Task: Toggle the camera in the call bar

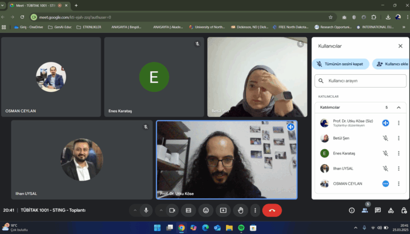Action: coord(172,210)
